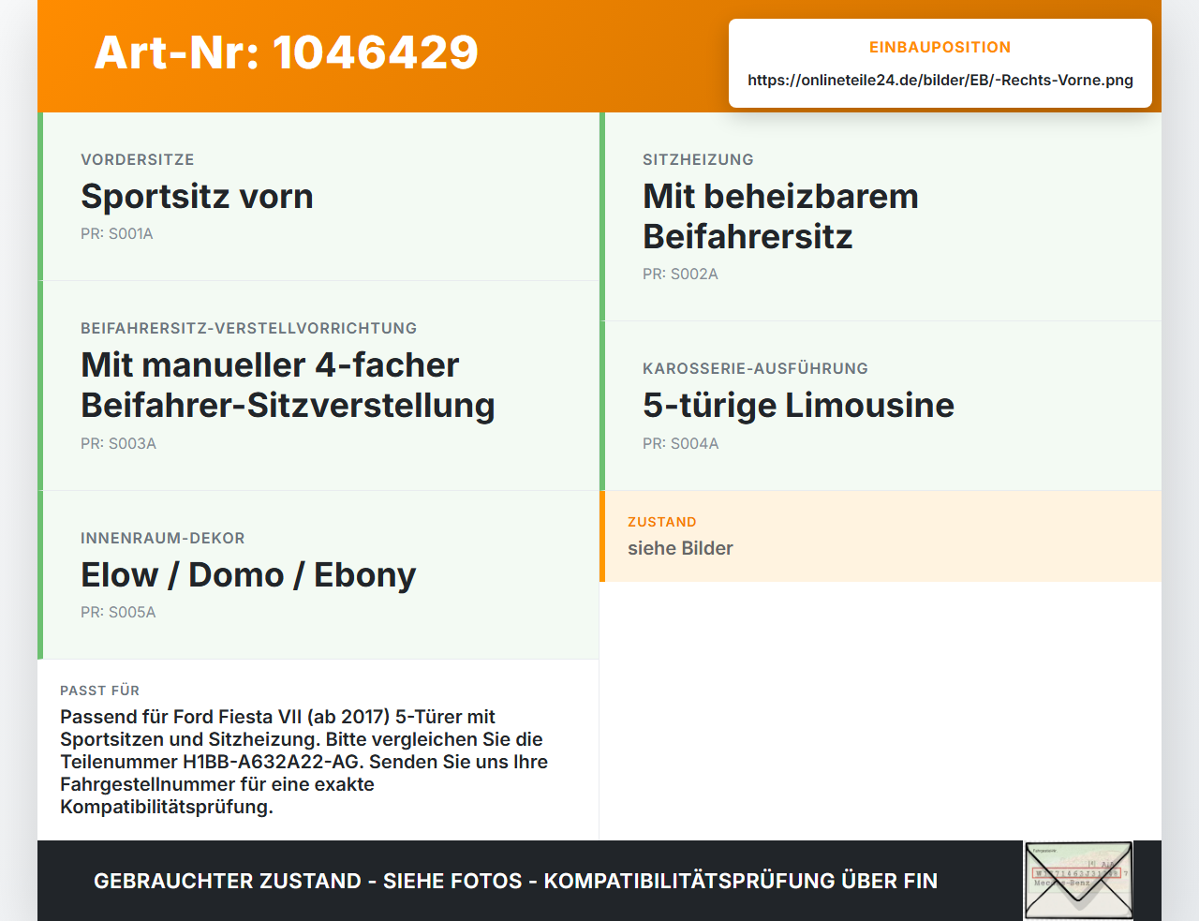Image resolution: width=1199 pixels, height=921 pixels.
Task: Click the VORDERSITZE label
Action: 138,159
